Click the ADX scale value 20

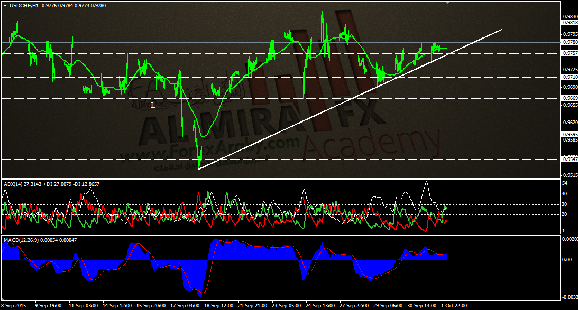tap(565, 214)
